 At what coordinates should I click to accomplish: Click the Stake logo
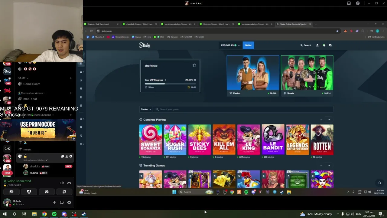tap(145, 45)
